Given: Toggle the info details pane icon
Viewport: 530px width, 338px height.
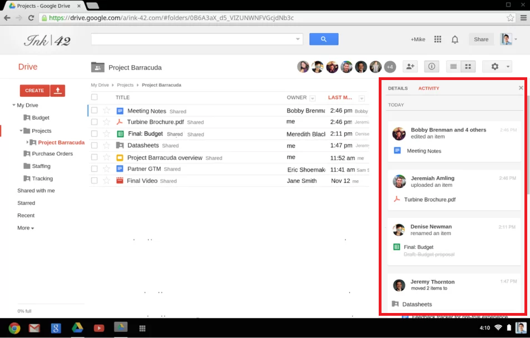Looking at the screenshot, I should (432, 67).
